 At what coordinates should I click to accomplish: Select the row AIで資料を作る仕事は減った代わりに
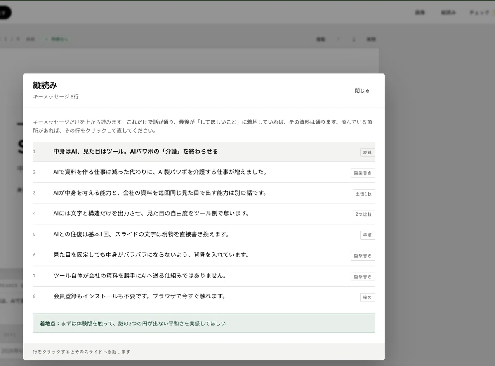(x=204, y=173)
